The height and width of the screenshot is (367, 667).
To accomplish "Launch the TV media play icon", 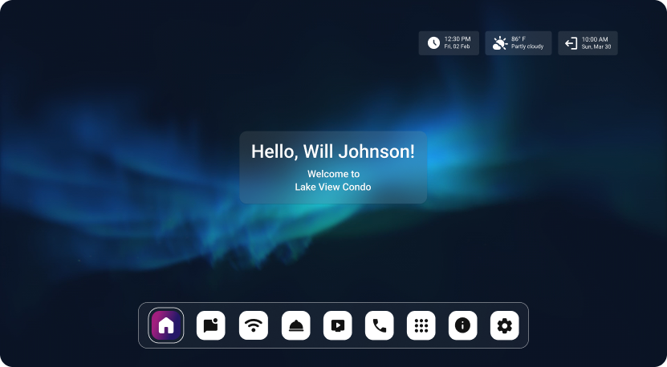I will pyautogui.click(x=337, y=325).
